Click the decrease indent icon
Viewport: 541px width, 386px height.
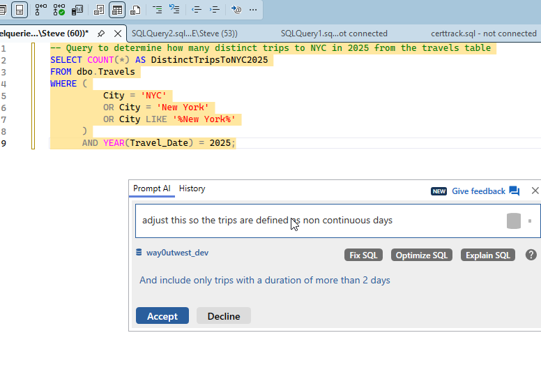pos(197,10)
